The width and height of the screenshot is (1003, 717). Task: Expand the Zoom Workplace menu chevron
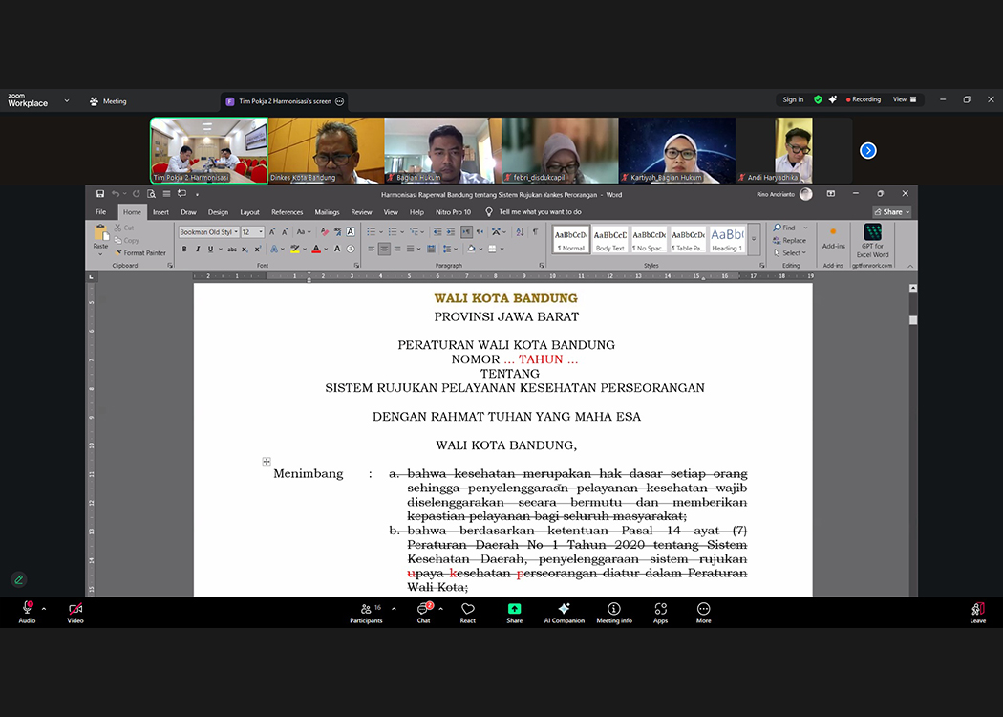67,100
